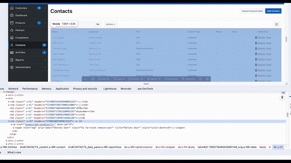The height and width of the screenshot is (163, 291).
Task: Open the What's new drawer tab
Action: coord(14,152)
